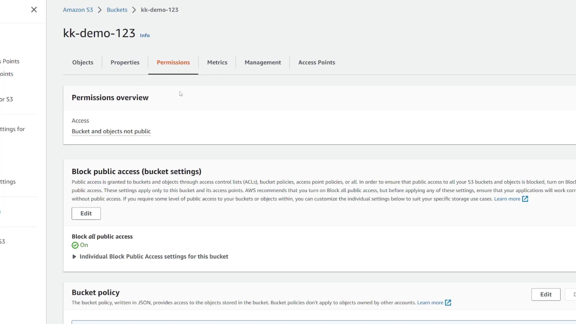
Task: Close the left navigation panel
Action: (x=34, y=10)
